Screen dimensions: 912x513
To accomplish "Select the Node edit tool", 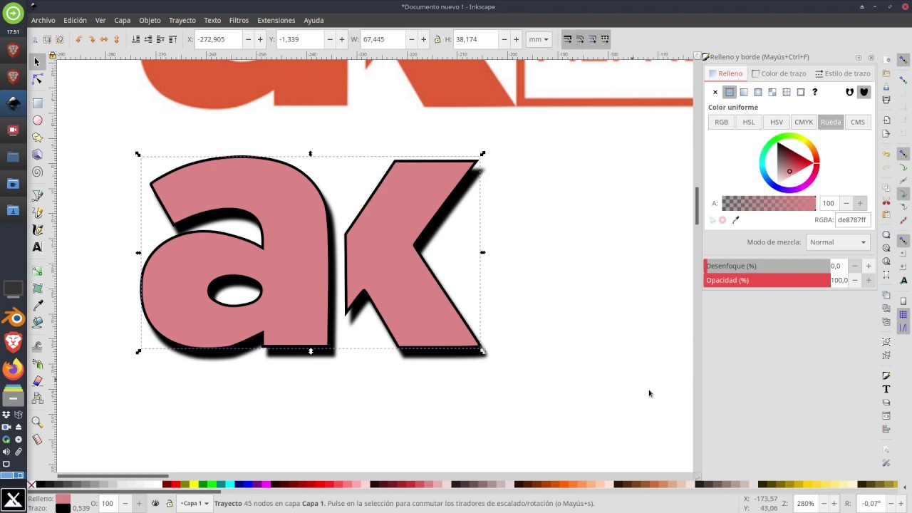I will click(x=37, y=79).
